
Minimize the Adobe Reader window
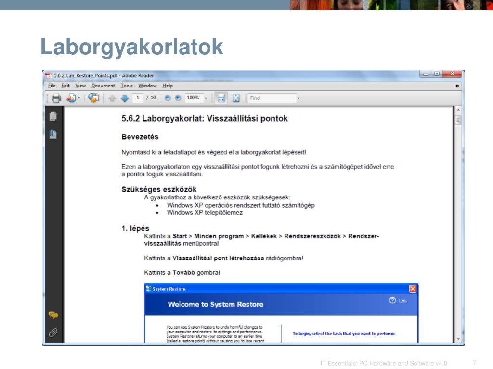pyautogui.click(x=426, y=74)
